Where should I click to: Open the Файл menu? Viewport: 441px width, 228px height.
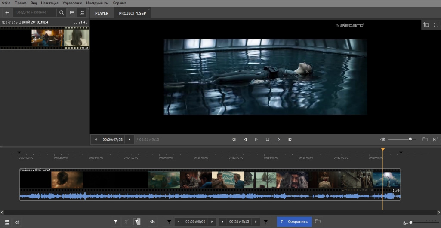pyautogui.click(x=6, y=3)
